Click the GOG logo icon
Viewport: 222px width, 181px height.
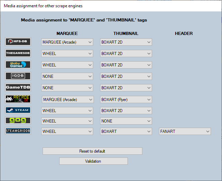(18, 121)
